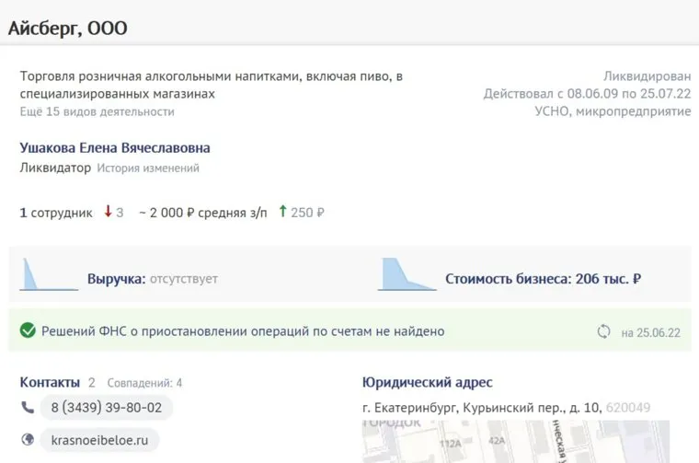The width and height of the screenshot is (699, 463).
Task: Click the Юридический адрес heading
Action: [x=428, y=382]
